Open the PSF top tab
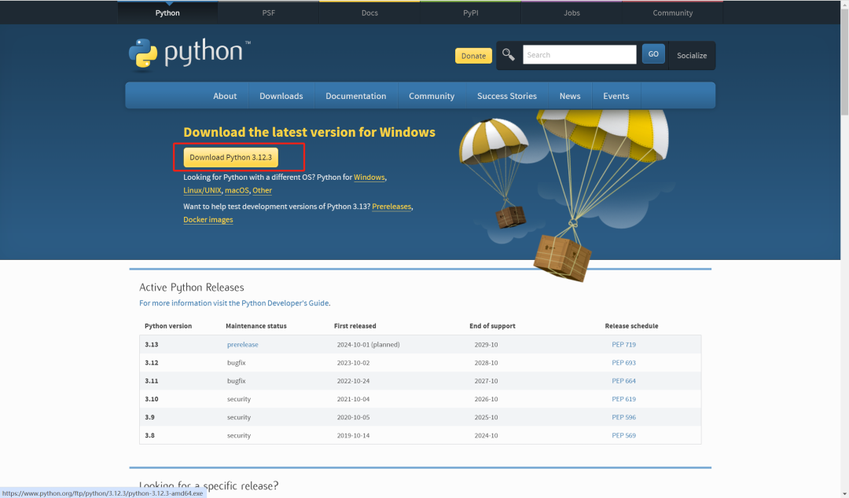The height and width of the screenshot is (498, 849). point(269,13)
